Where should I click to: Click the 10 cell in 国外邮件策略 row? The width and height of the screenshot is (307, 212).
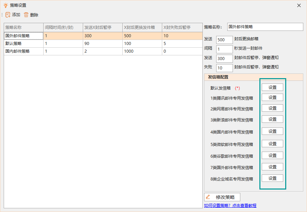tap(182, 36)
